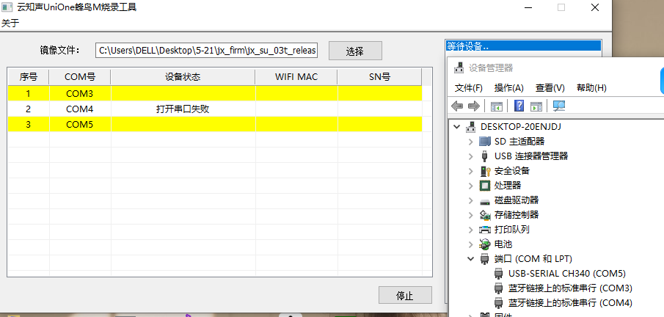Select the COM5 cell in row 3
Viewport: 664px width, 317px height.
tap(80, 124)
